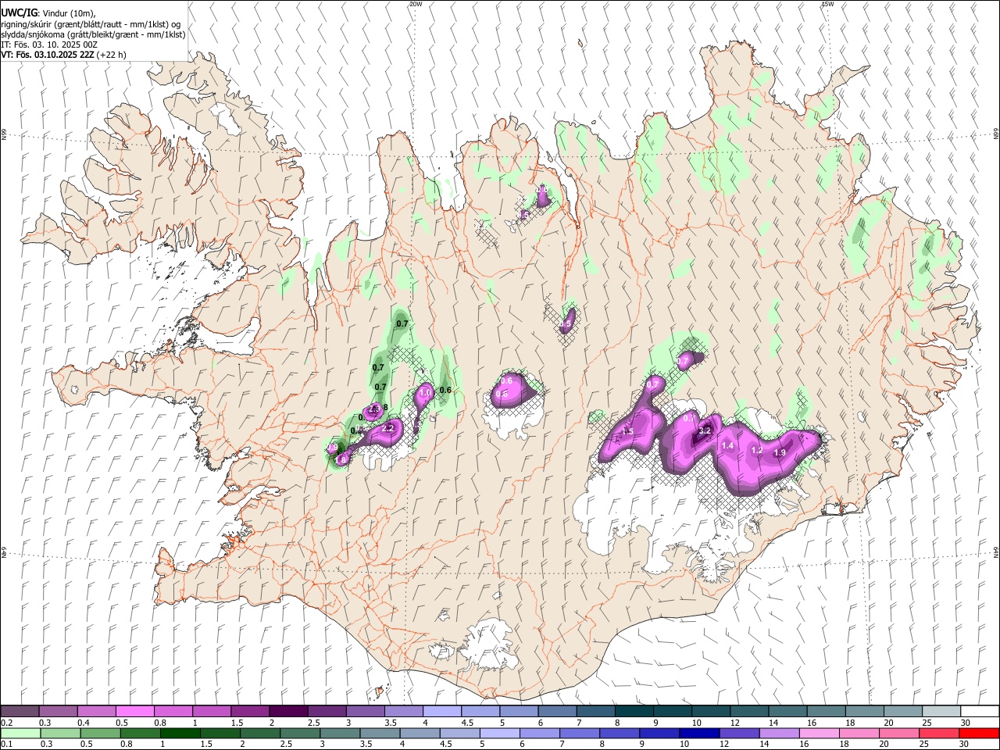
Task: Select the '0.4' label under the snow legend
Action: [84, 723]
